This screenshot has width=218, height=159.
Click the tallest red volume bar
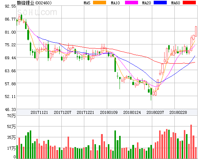191,142
